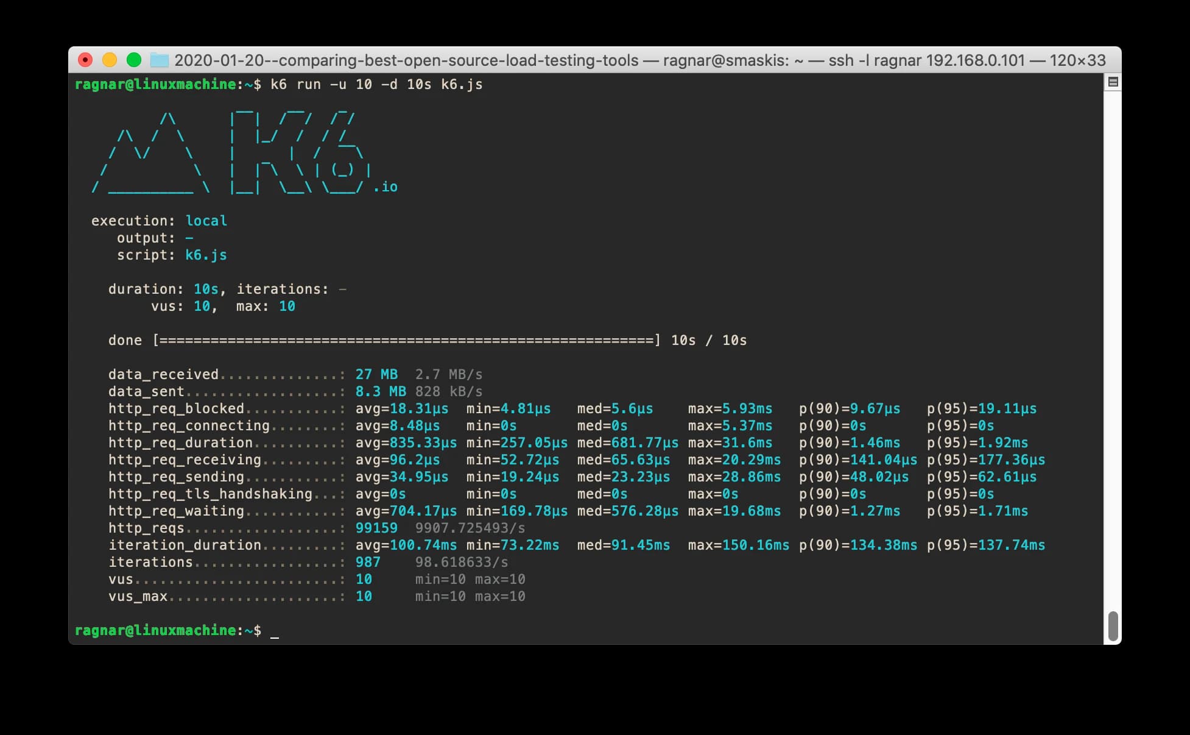Click 'avg=18.31µs' in http_req_blocked row
Image resolution: width=1190 pixels, height=735 pixels.
(402, 408)
